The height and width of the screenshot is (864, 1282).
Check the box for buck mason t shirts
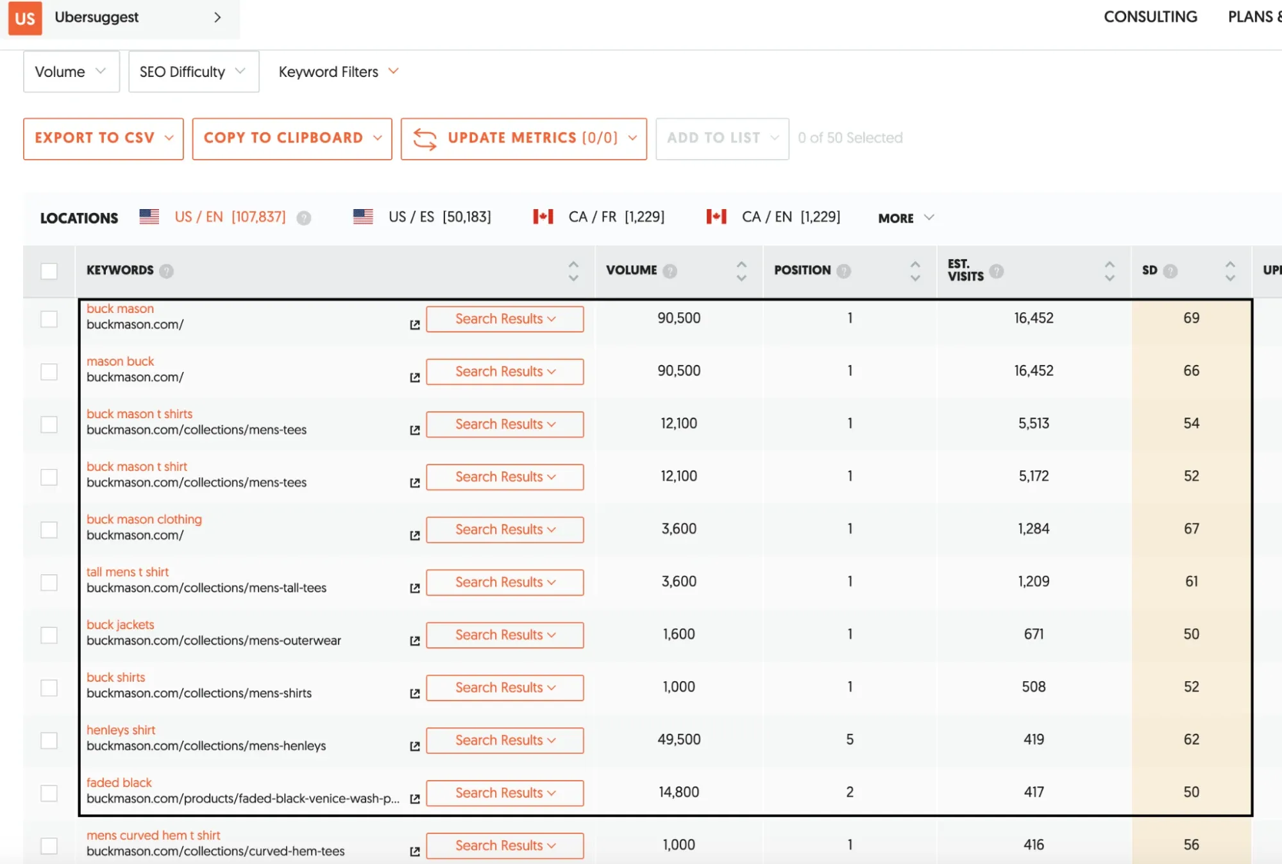pyautogui.click(x=49, y=424)
